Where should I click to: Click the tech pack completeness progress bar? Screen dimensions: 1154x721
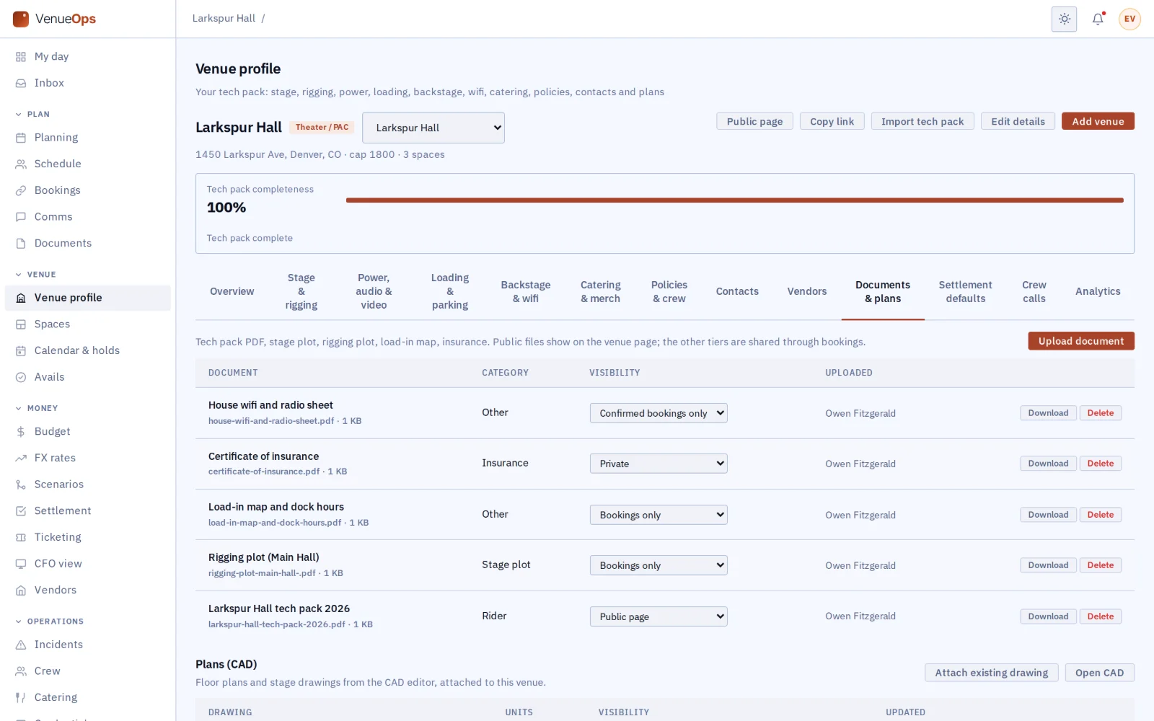pos(734,200)
